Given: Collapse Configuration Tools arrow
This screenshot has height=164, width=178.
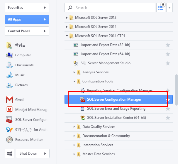Looking at the screenshot, I should point(74,81).
